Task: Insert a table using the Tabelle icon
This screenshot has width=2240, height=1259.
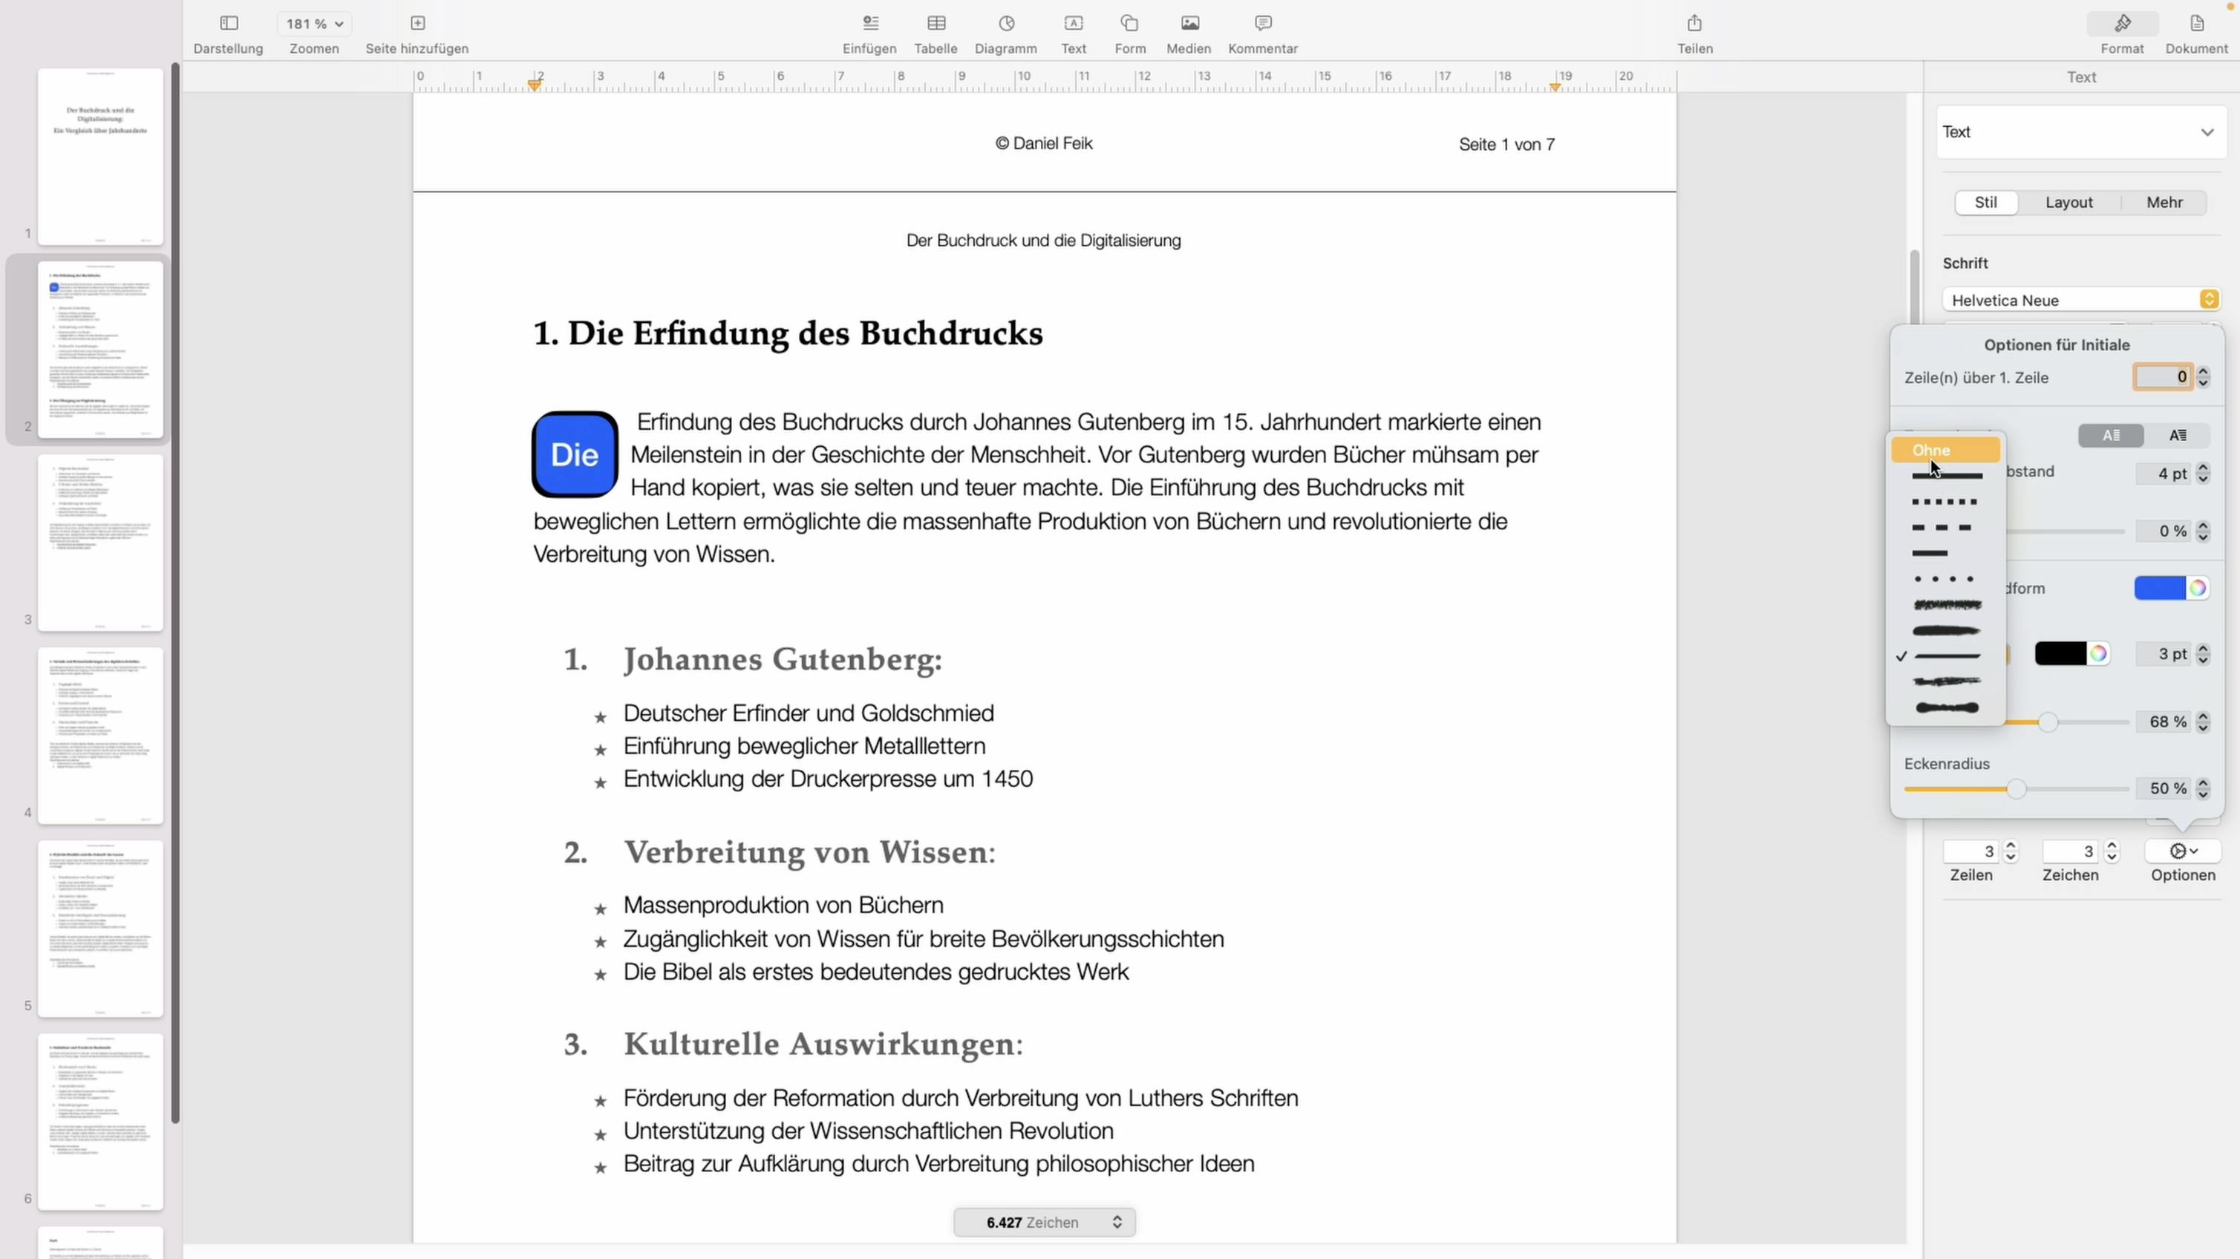Action: (935, 33)
